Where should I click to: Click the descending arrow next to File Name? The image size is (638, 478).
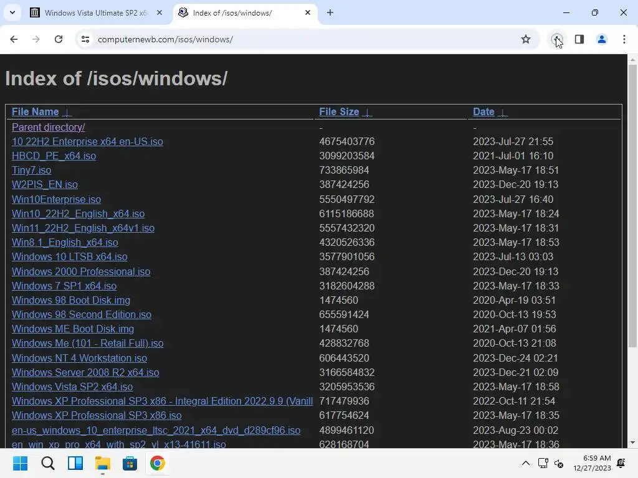[x=67, y=113]
